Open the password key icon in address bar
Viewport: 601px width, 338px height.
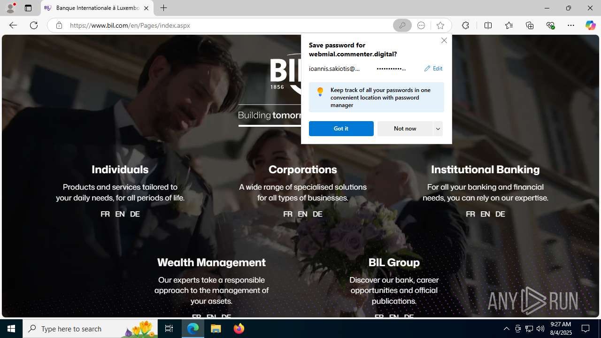pos(402,25)
